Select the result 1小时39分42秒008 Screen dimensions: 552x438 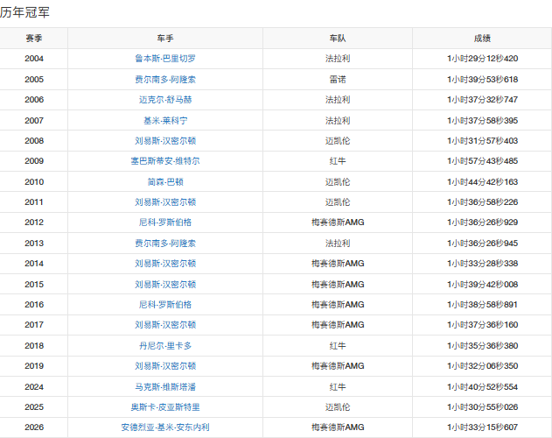coord(482,284)
